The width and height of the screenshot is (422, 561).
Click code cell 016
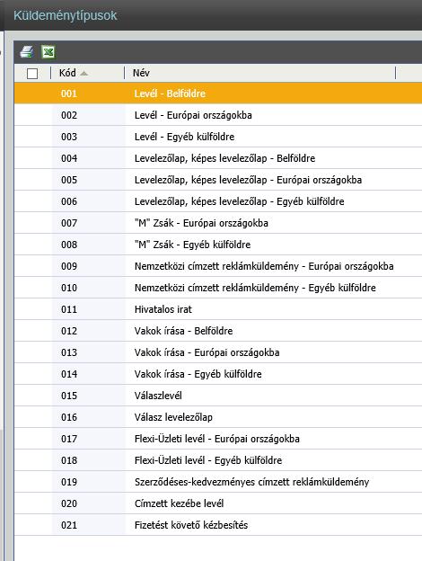88,417
